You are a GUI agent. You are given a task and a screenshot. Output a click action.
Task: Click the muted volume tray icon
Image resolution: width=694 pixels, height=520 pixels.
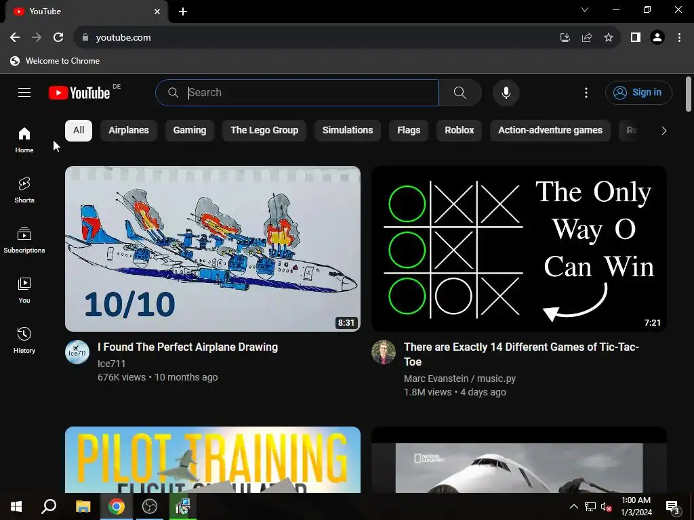606,506
